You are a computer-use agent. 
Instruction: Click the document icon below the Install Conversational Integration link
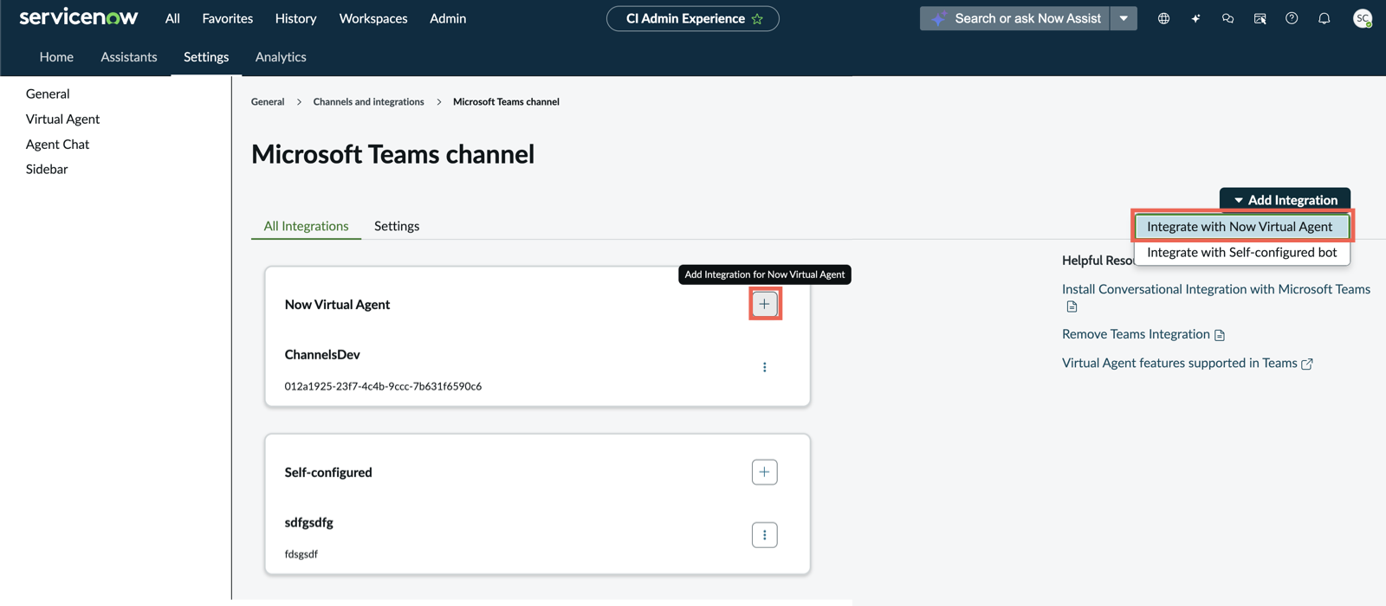[x=1072, y=306]
